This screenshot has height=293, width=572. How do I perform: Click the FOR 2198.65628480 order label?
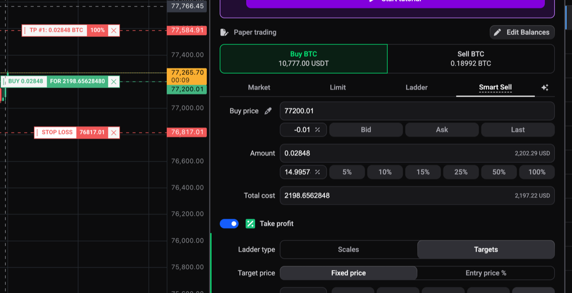(77, 81)
